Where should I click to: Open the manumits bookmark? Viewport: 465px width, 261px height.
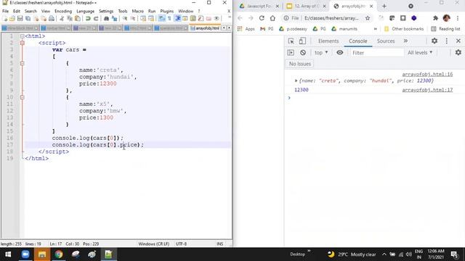click(344, 29)
